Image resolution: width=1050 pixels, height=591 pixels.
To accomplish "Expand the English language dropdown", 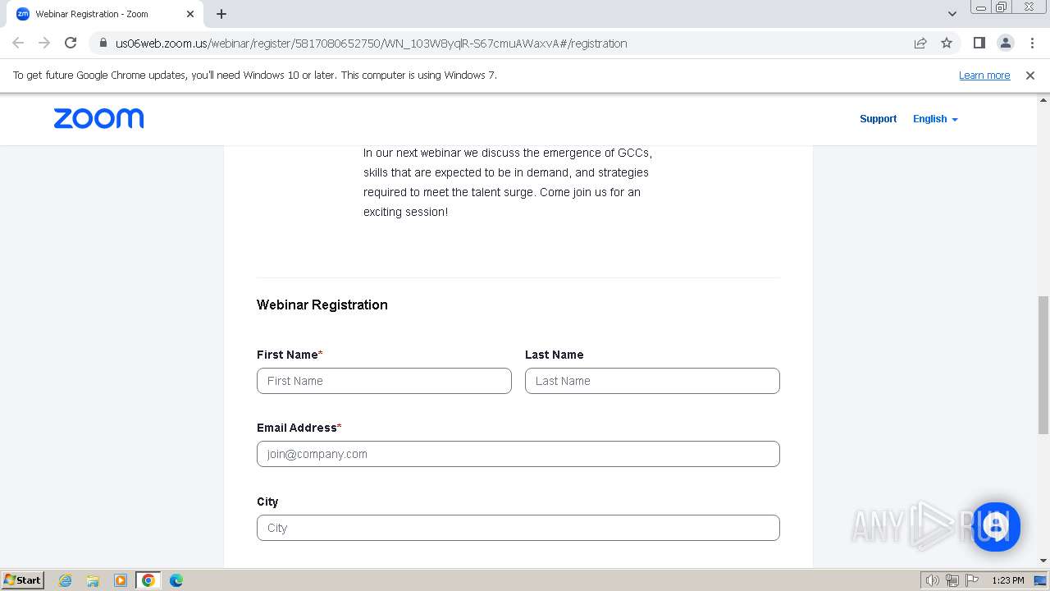I will [935, 119].
